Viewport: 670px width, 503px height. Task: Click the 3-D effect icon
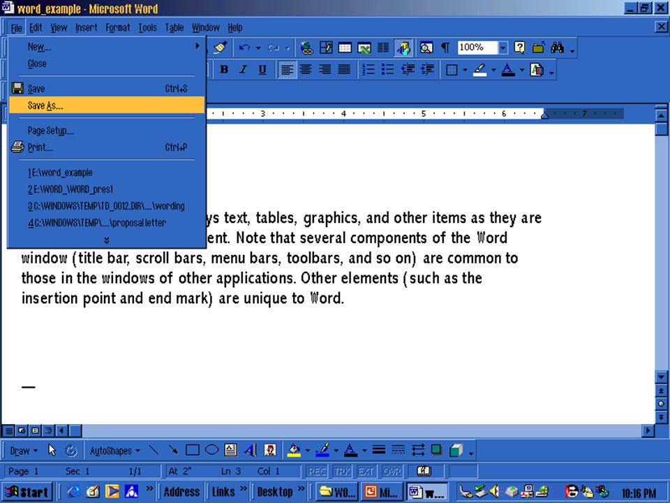tap(456, 450)
